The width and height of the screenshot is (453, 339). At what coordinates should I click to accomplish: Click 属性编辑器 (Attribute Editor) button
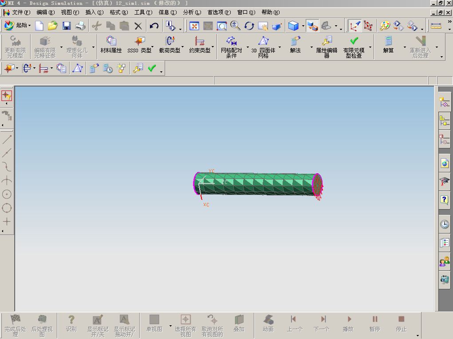(327, 47)
